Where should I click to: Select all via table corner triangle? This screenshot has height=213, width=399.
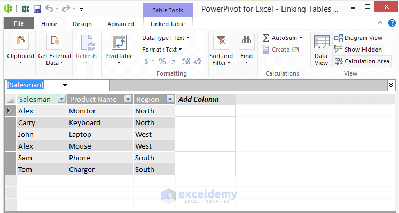[11, 100]
